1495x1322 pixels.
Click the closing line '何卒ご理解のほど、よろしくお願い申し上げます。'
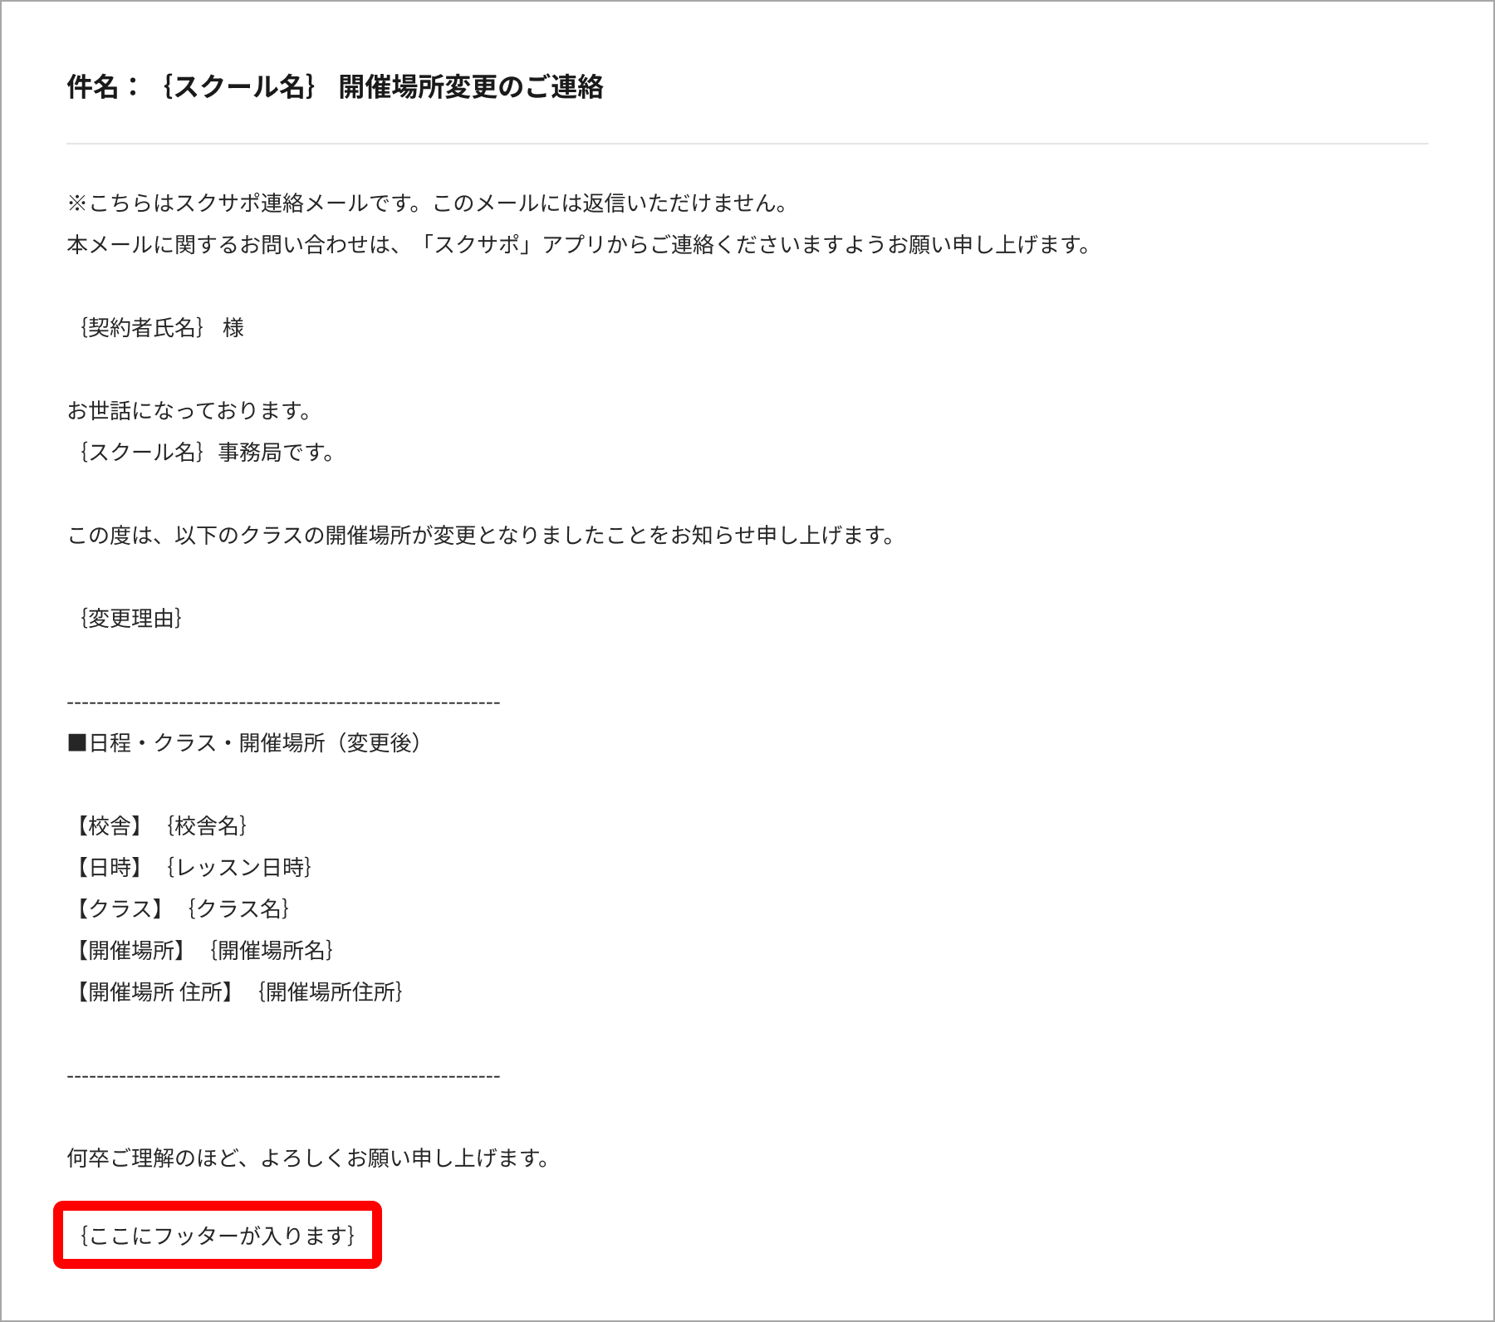coord(308,1158)
